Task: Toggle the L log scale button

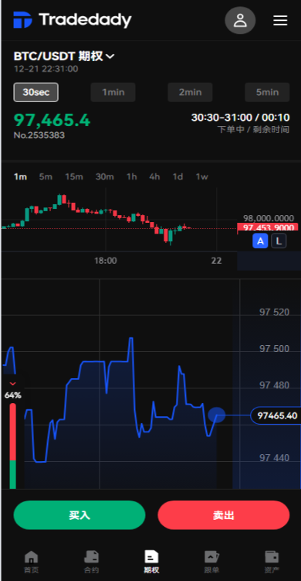Action: point(279,241)
